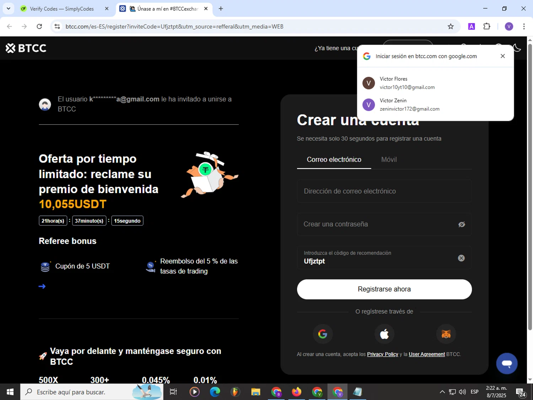
Task: Toggle dark mode moon icon
Action: point(517,48)
